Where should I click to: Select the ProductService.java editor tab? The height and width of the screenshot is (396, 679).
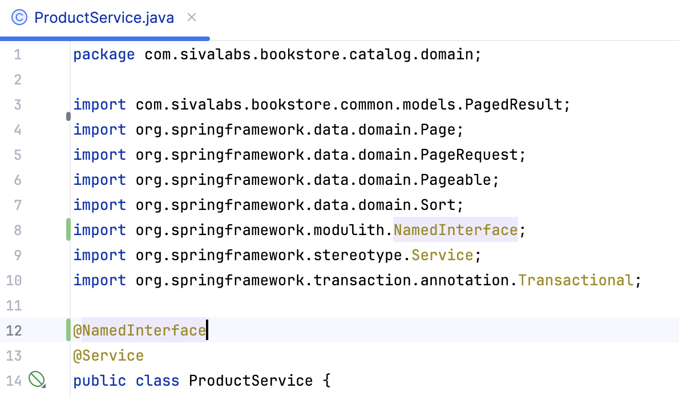click(x=104, y=18)
